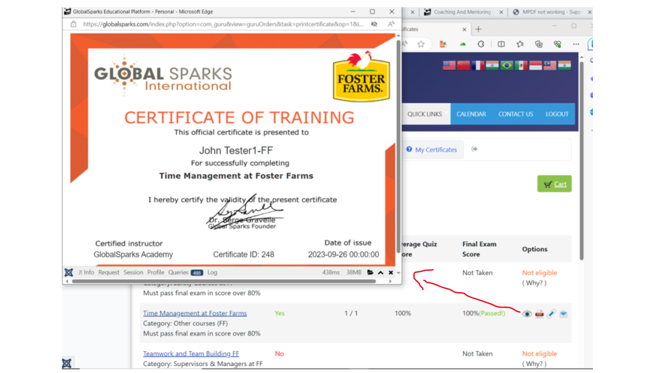Screen dimensions: 664x373
Task: Click the Final Exam Score column header
Action: pyautogui.click(x=479, y=249)
